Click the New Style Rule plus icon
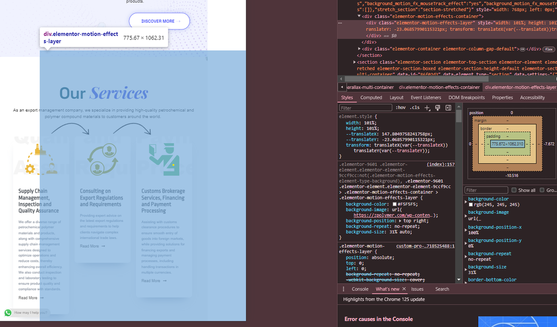Viewport: 557px width, 327px height. click(x=427, y=108)
